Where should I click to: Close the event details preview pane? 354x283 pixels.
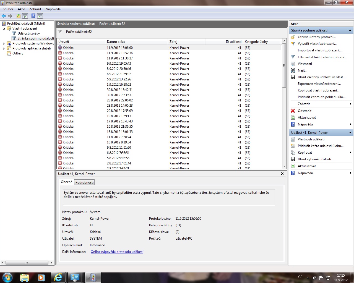coord(282,174)
